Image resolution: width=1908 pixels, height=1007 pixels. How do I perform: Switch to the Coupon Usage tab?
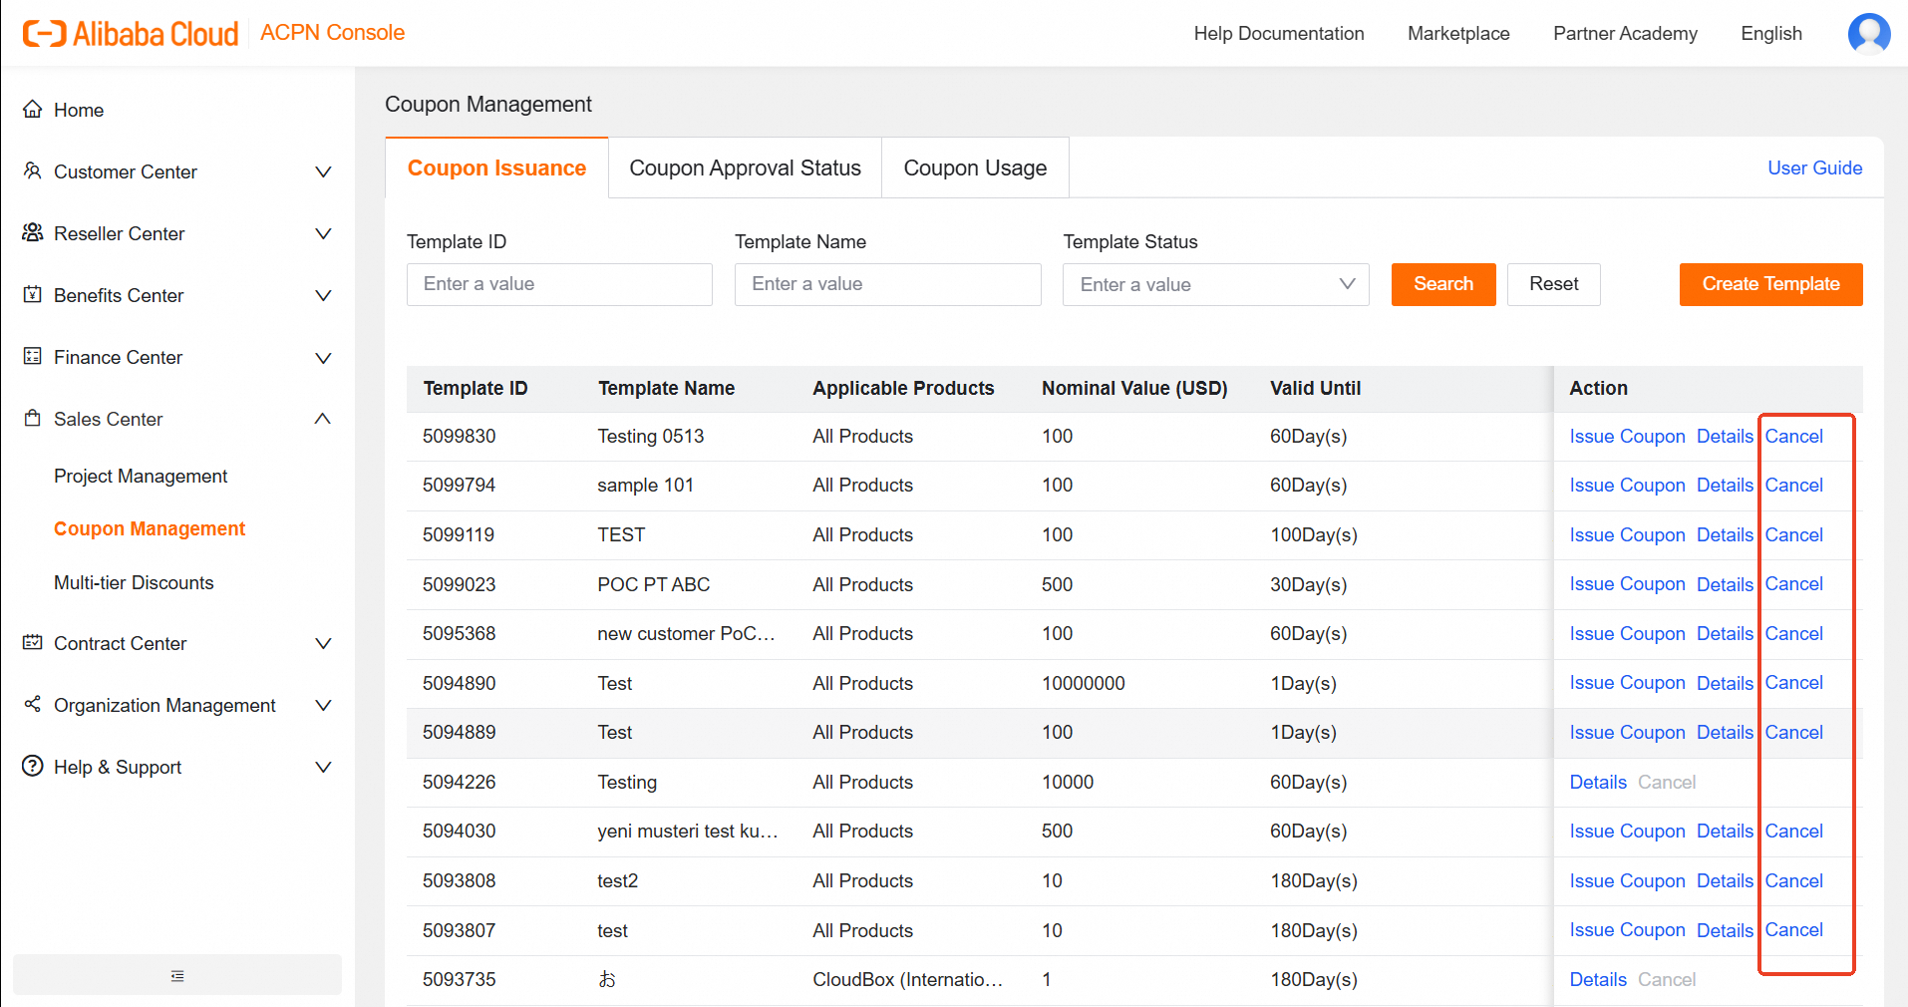[x=975, y=168]
